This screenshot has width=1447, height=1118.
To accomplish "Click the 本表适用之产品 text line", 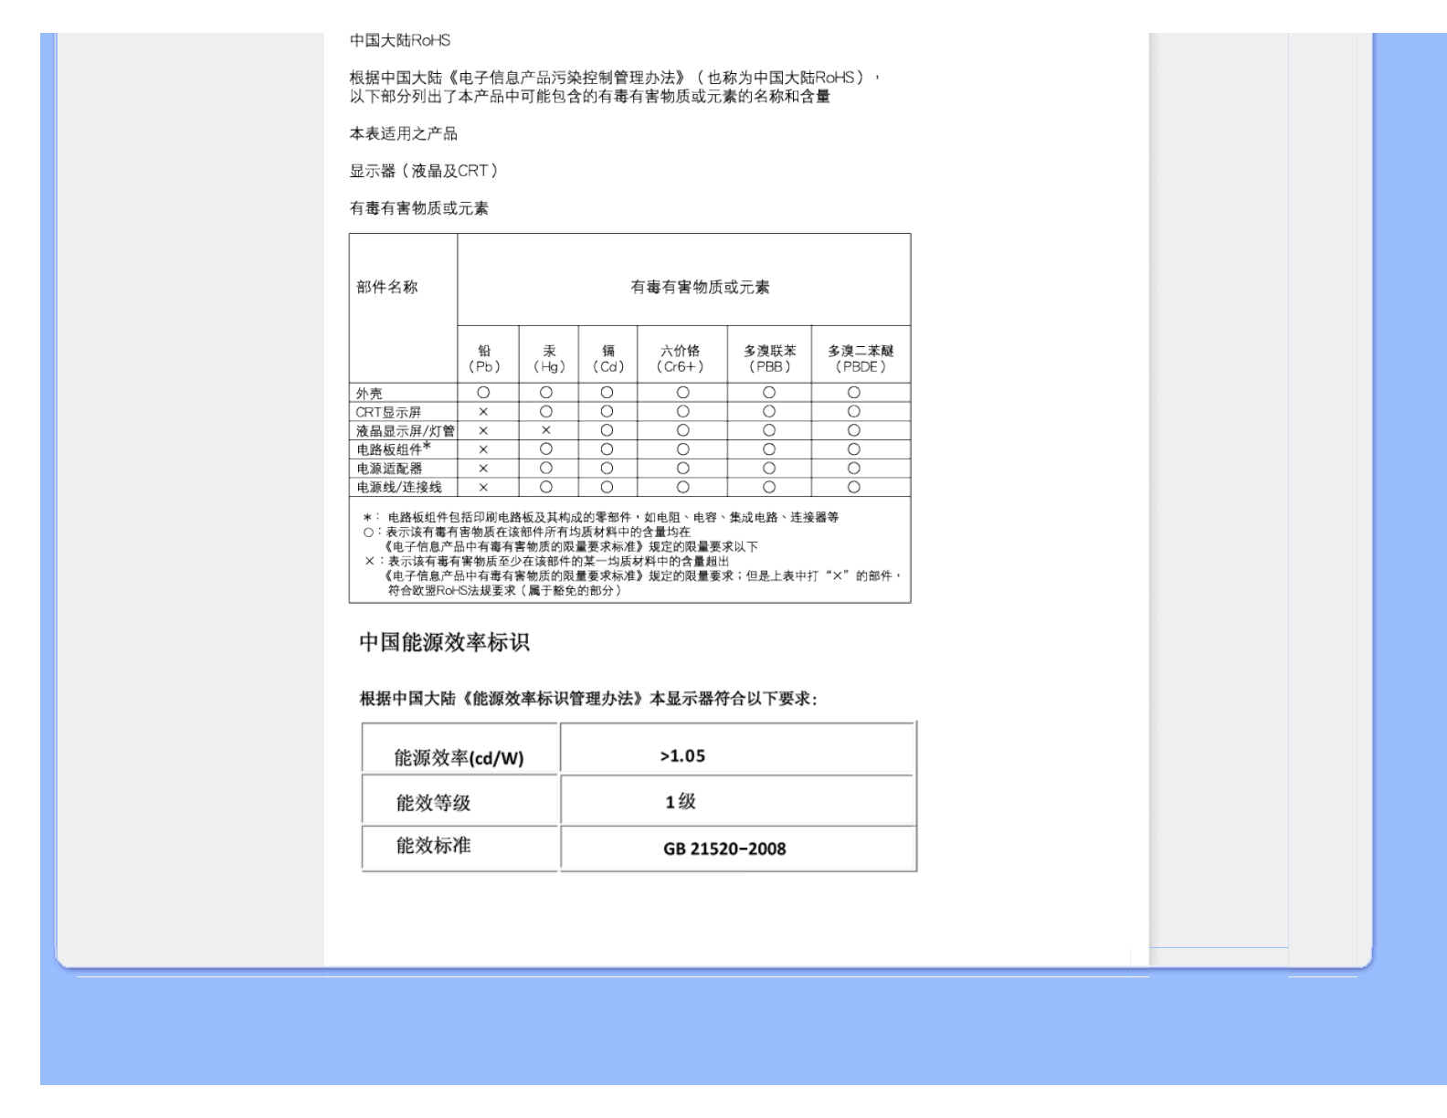I will [403, 134].
